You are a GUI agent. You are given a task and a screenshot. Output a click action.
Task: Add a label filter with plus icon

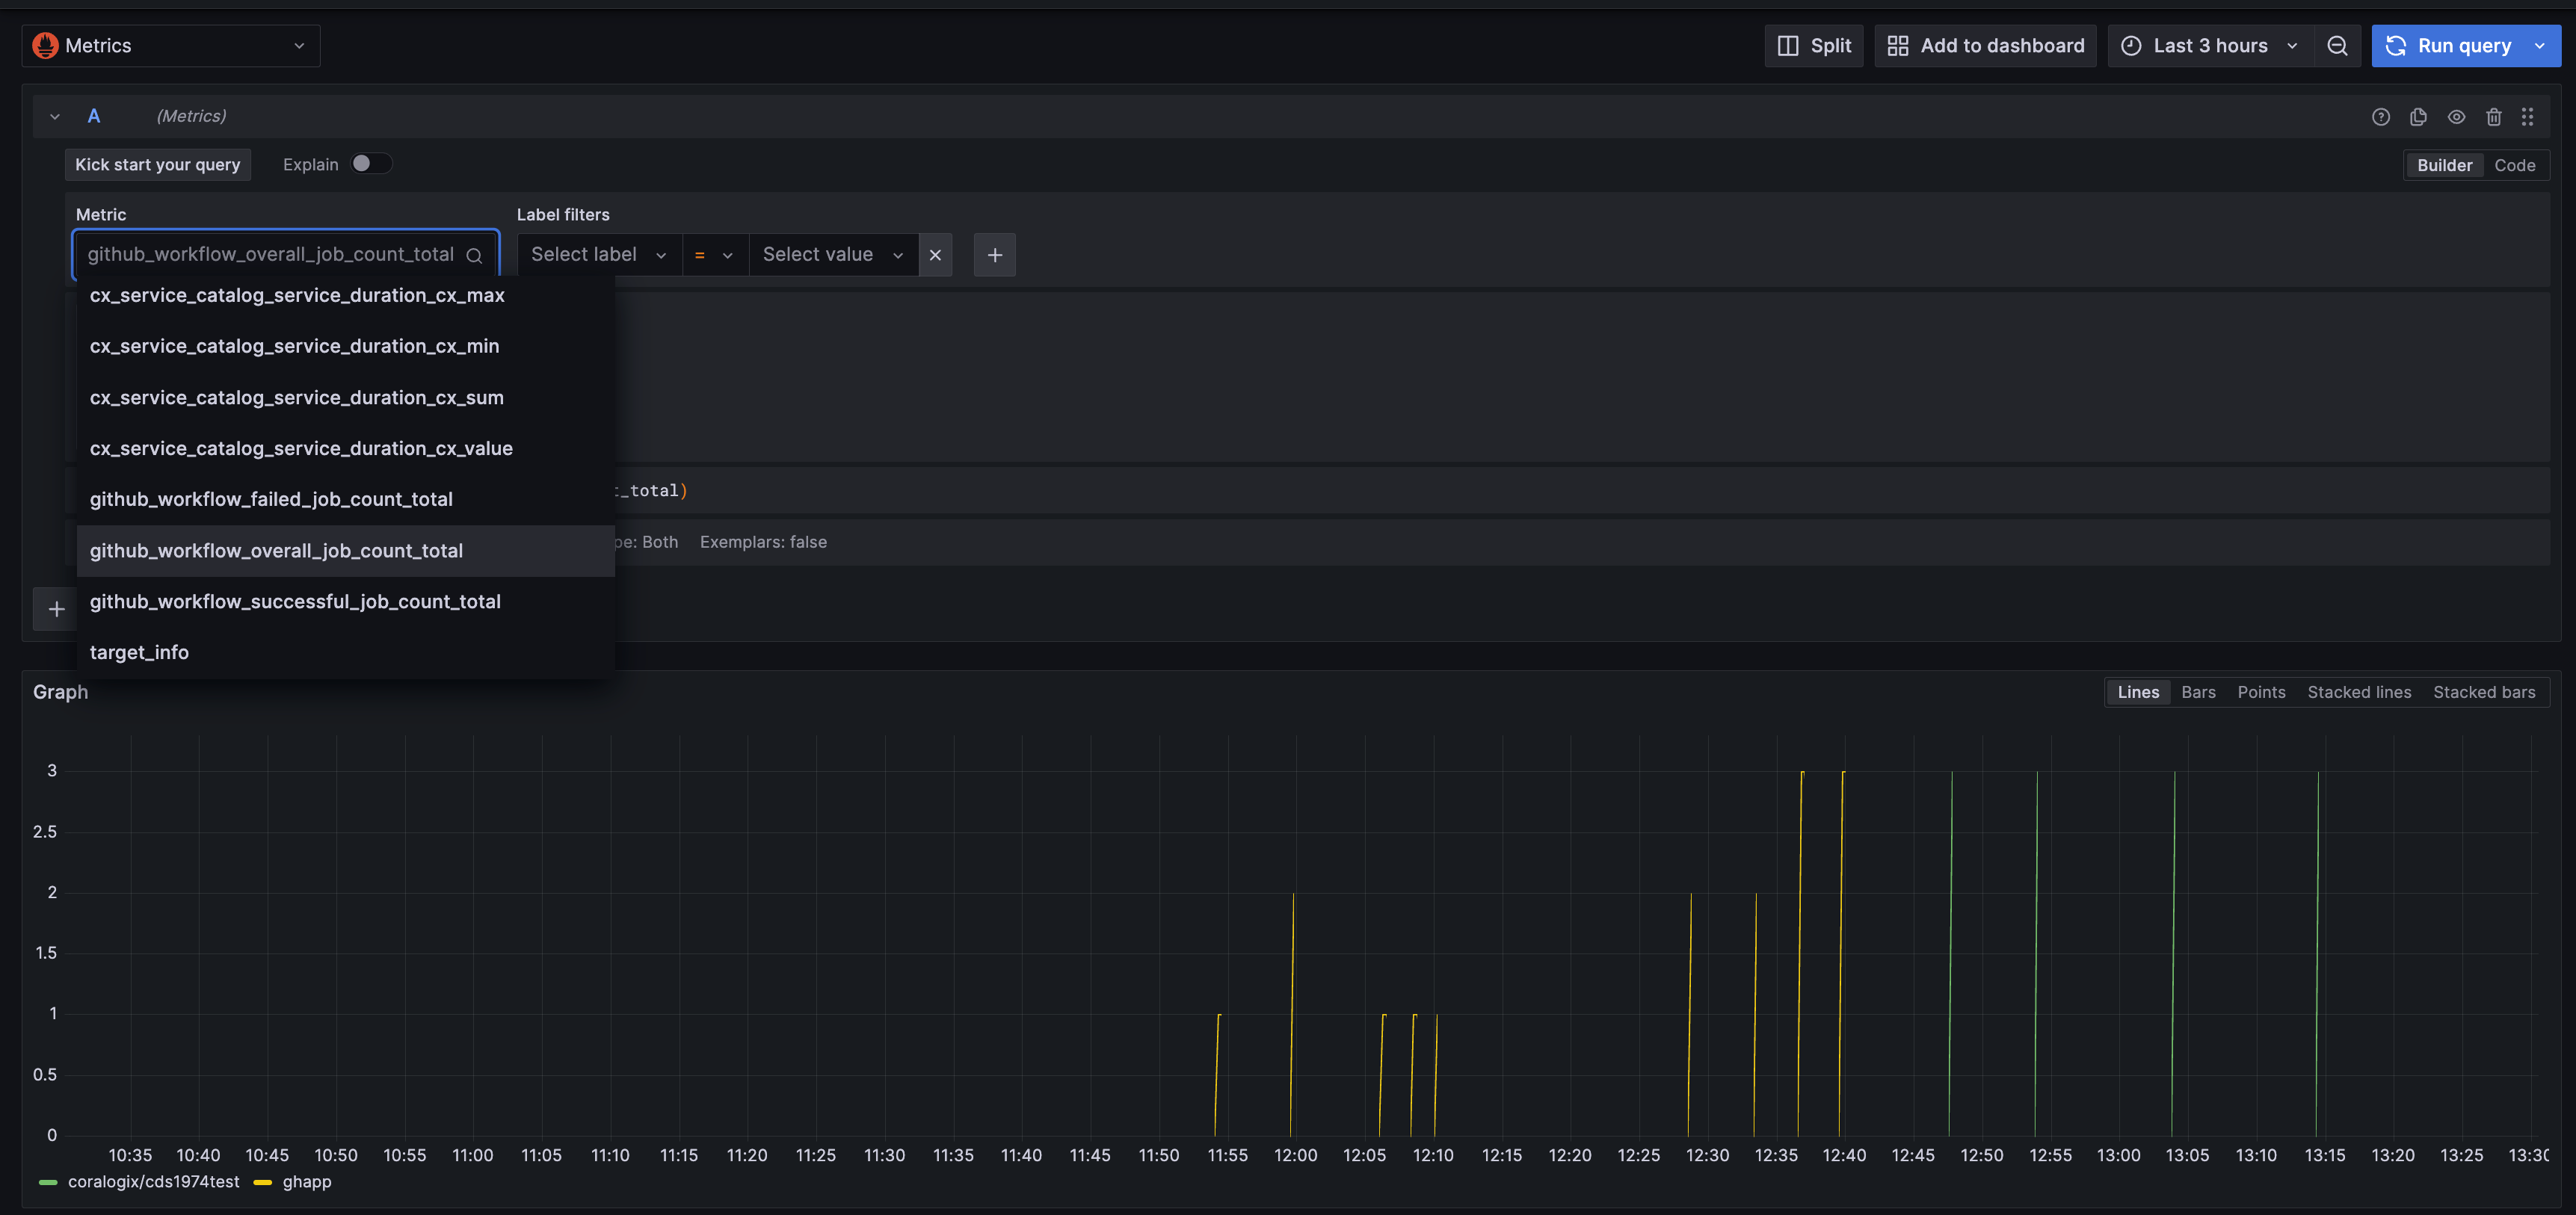pos(994,255)
